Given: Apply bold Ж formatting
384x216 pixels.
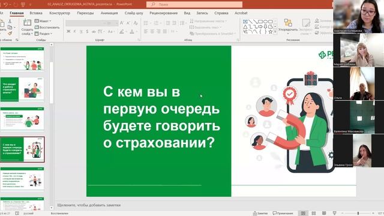Looking at the screenshot, I should tap(68, 32).
